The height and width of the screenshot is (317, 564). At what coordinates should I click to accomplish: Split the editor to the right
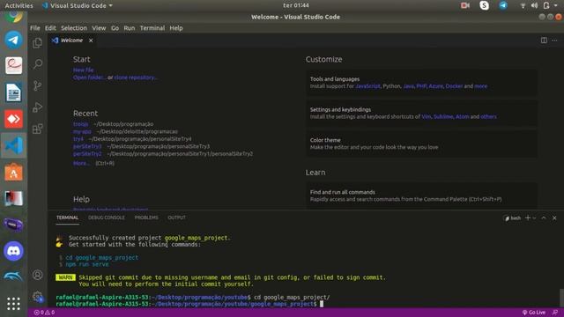tap(544, 41)
